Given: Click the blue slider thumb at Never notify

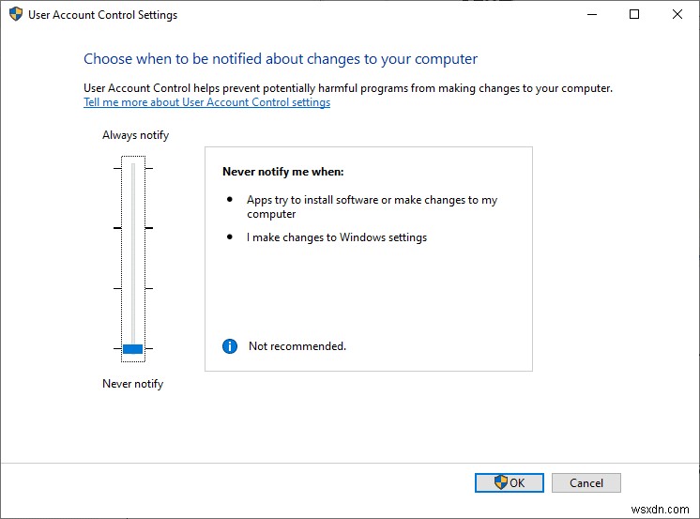Looking at the screenshot, I should point(133,349).
